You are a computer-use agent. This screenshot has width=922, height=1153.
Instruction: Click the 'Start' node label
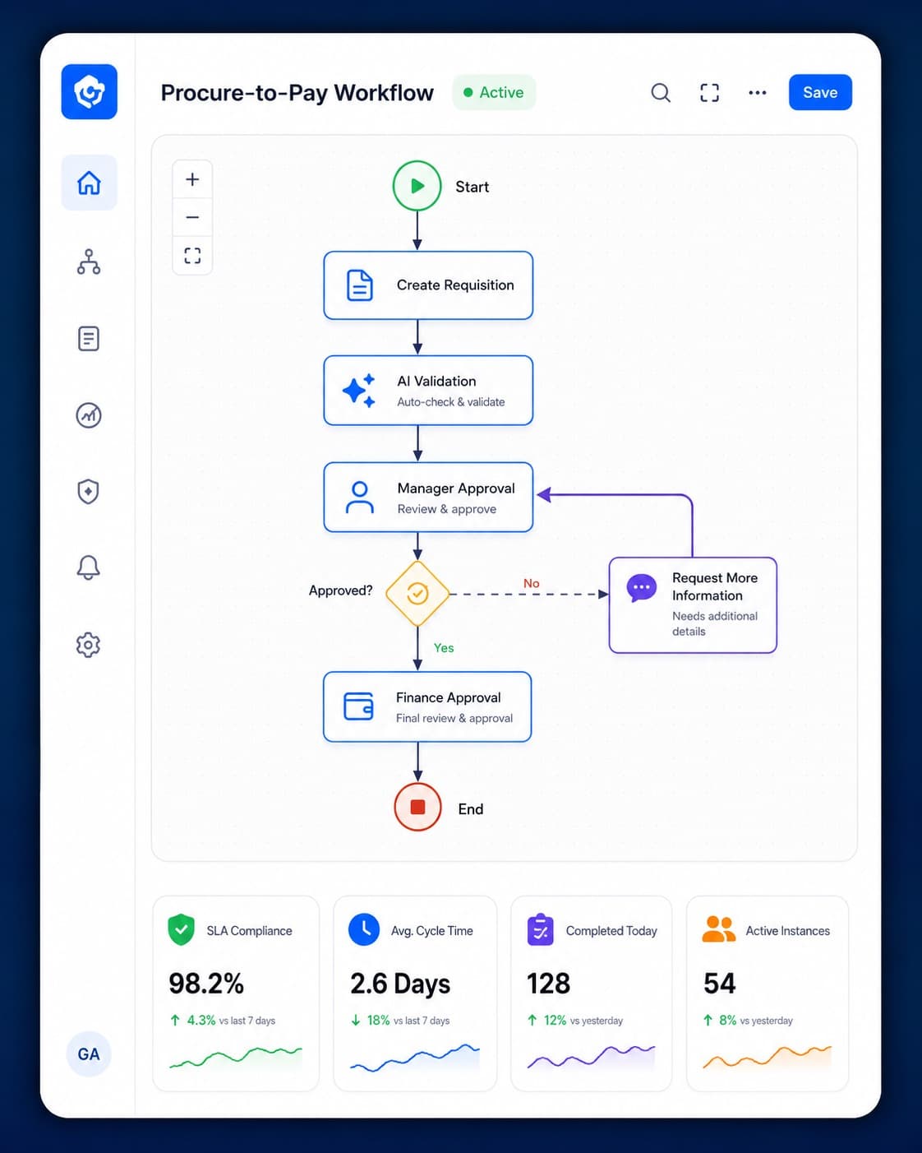[473, 187]
